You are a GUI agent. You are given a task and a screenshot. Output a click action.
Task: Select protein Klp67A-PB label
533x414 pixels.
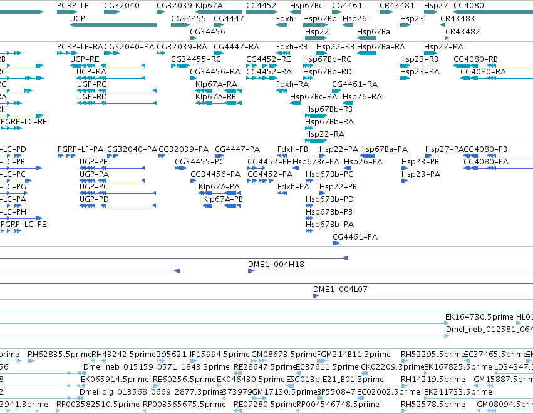pos(222,199)
